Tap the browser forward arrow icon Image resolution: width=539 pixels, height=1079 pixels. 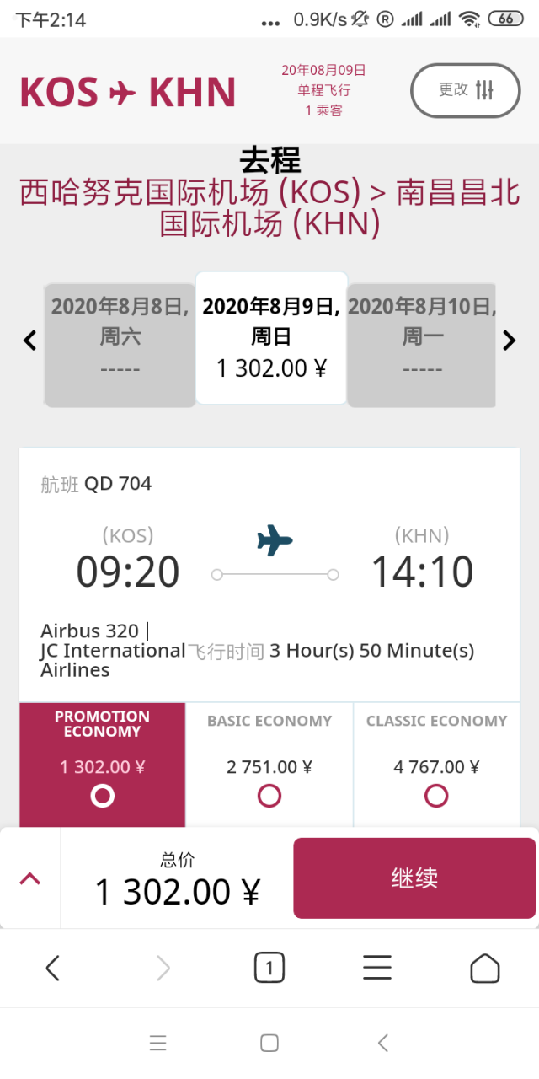click(x=163, y=969)
